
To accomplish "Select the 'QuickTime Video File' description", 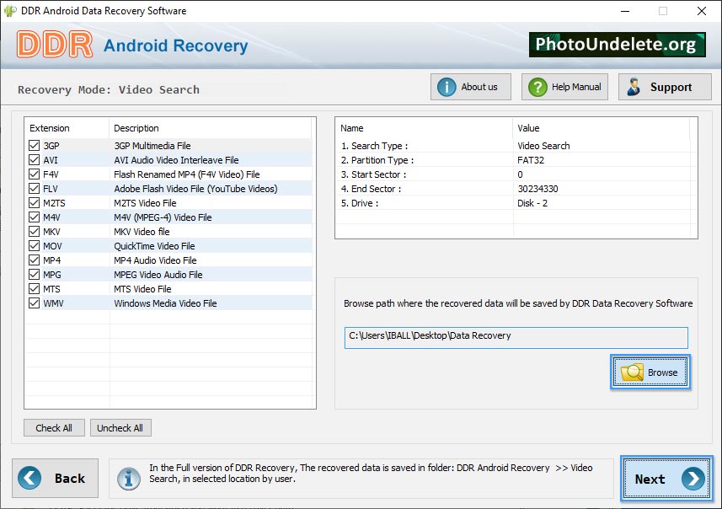I will pos(154,245).
